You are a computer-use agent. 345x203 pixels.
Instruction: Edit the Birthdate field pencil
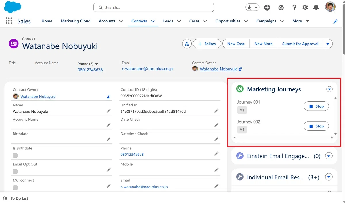pos(109,139)
